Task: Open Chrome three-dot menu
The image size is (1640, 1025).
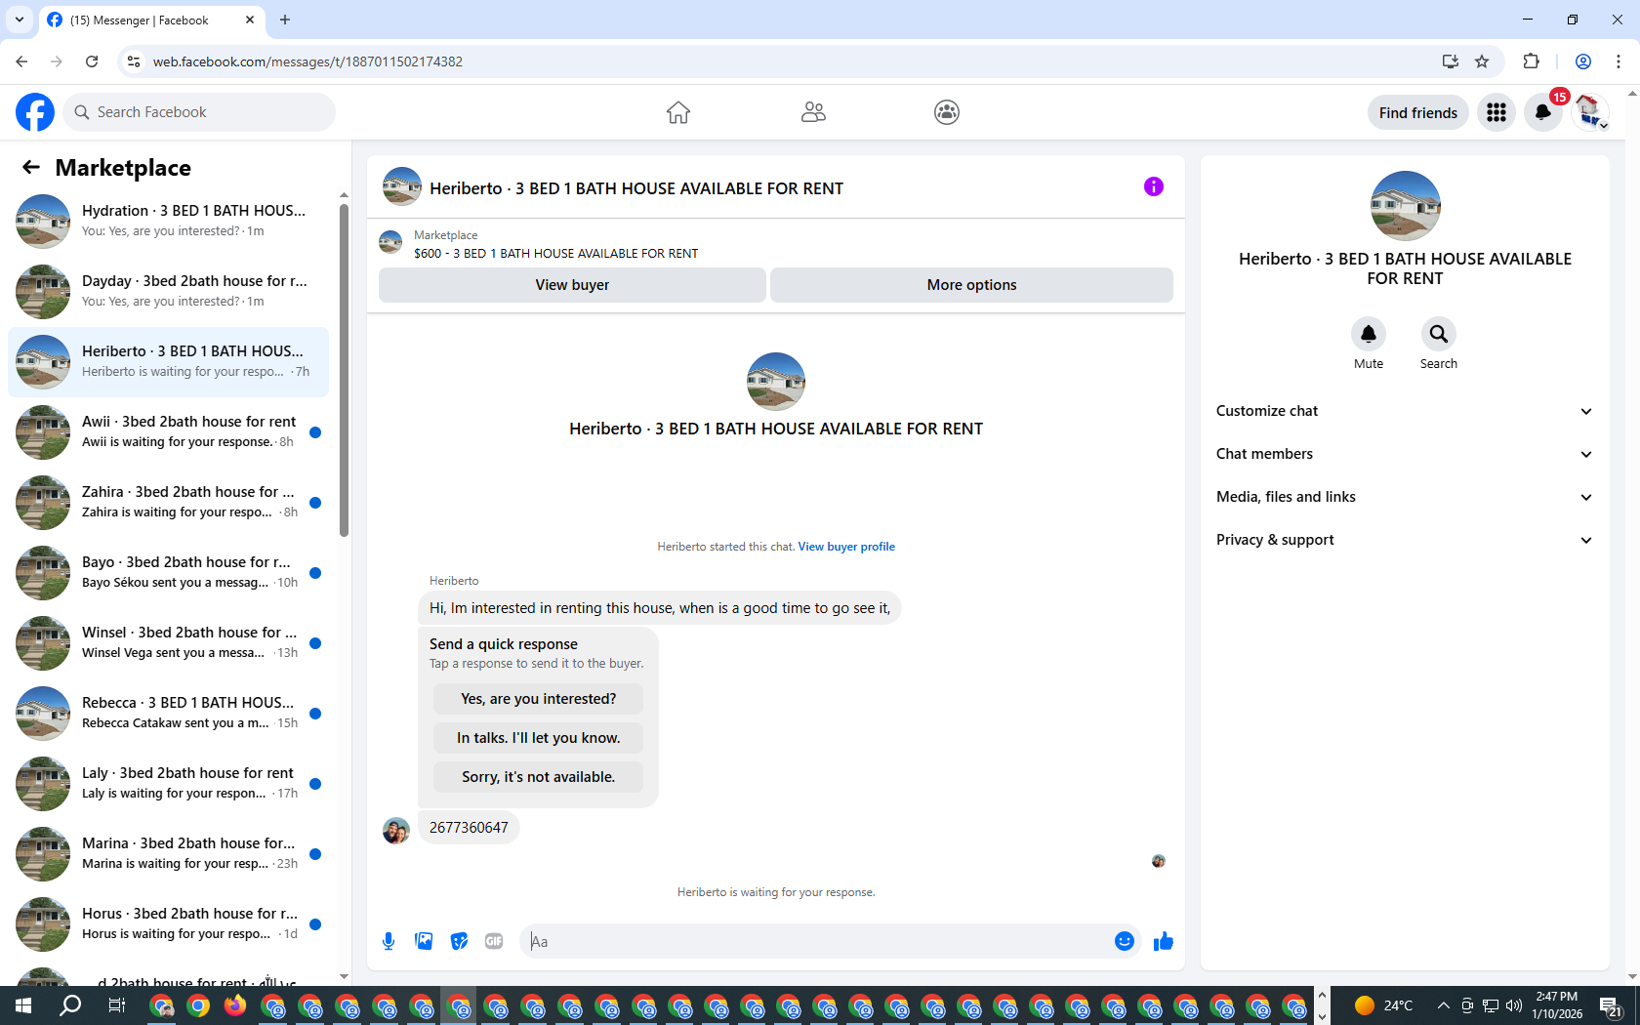Action: tap(1619, 61)
